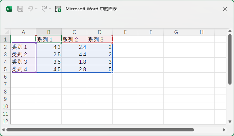Viewport: 234px width, 136px height.
Task: Select column H header
Action: [201, 32]
